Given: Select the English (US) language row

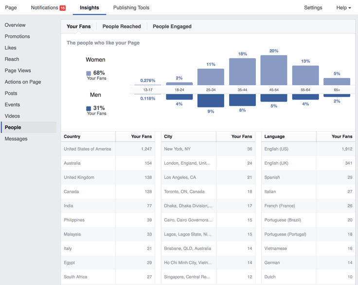Looking at the screenshot, I should (308, 149).
